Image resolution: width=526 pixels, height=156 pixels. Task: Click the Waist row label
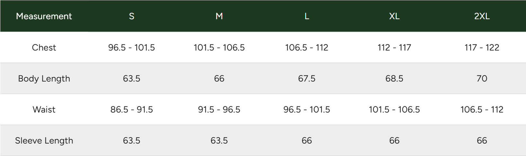[44, 110]
